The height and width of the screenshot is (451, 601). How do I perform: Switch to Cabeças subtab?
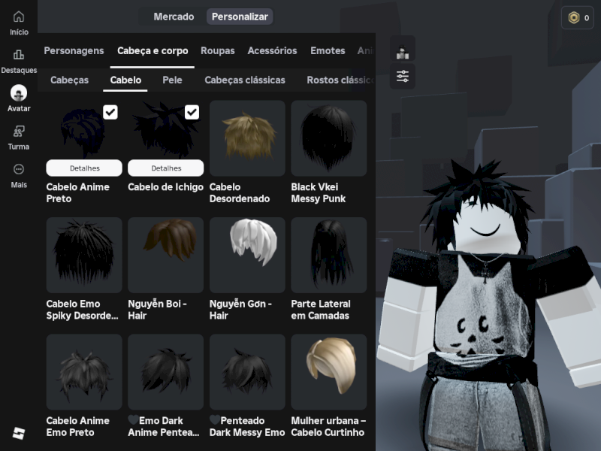pos(69,80)
